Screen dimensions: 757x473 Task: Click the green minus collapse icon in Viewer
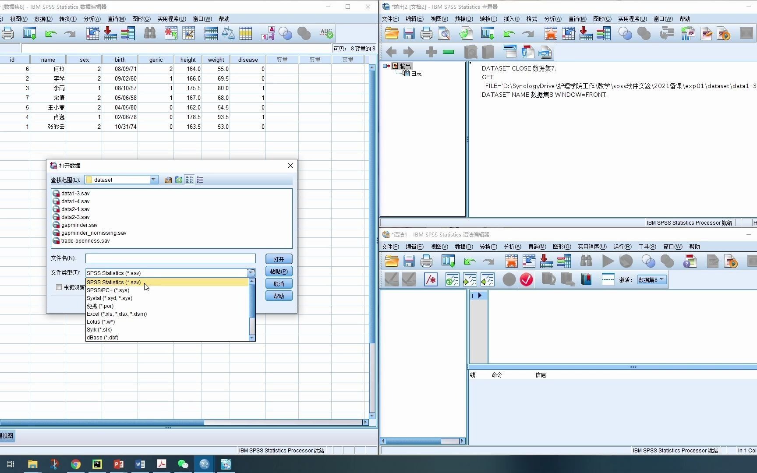click(x=448, y=52)
